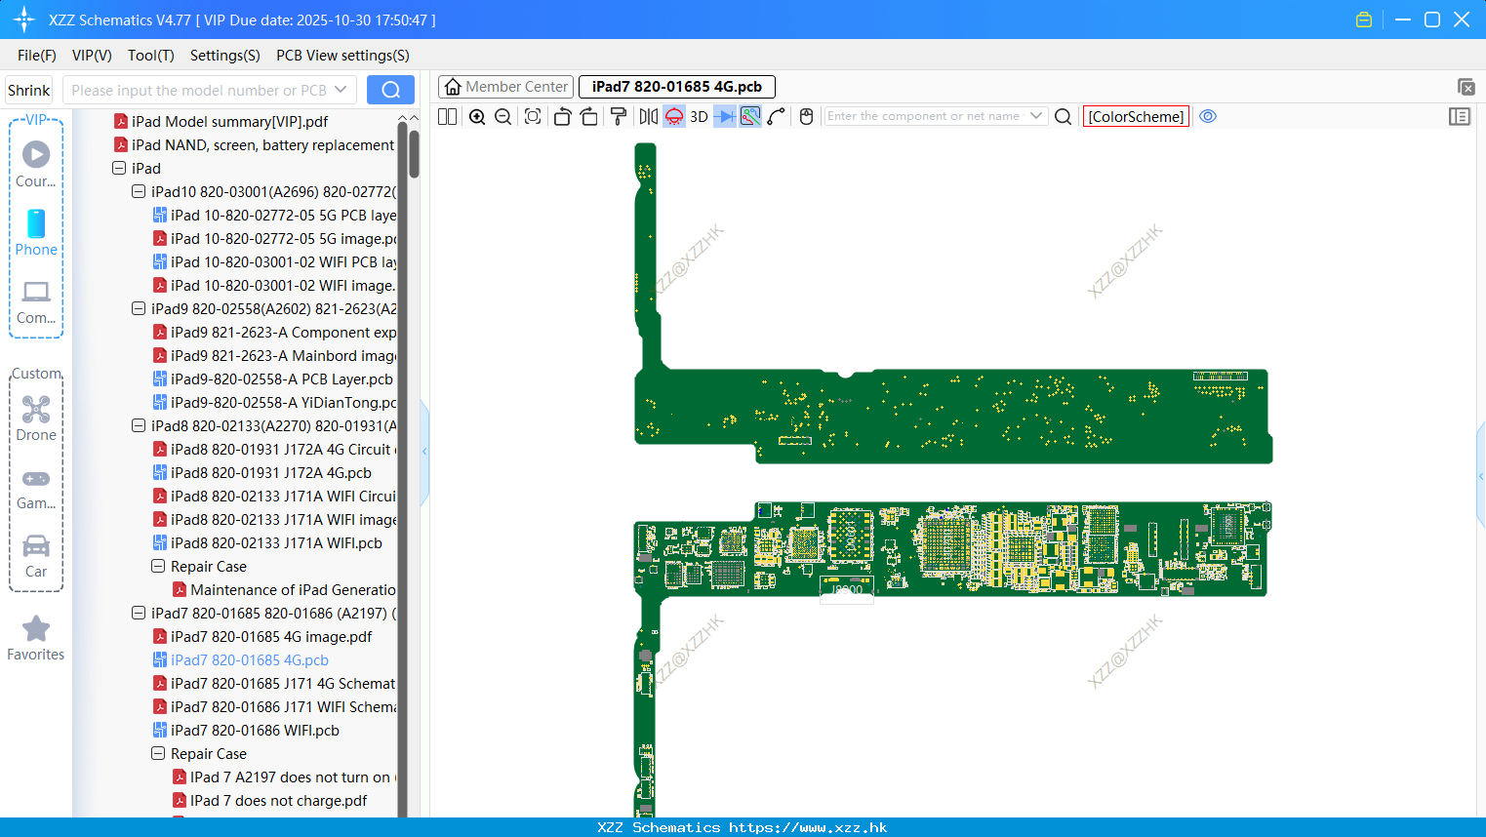Select the Computer category
This screenshot has height=837, width=1486.
pos(36,301)
